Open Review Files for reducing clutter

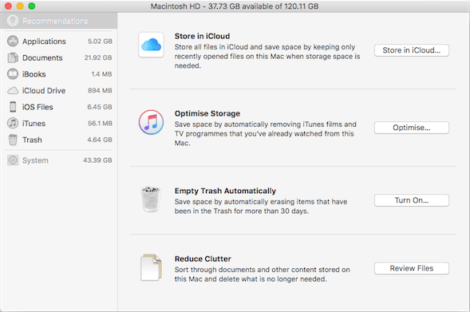(412, 268)
